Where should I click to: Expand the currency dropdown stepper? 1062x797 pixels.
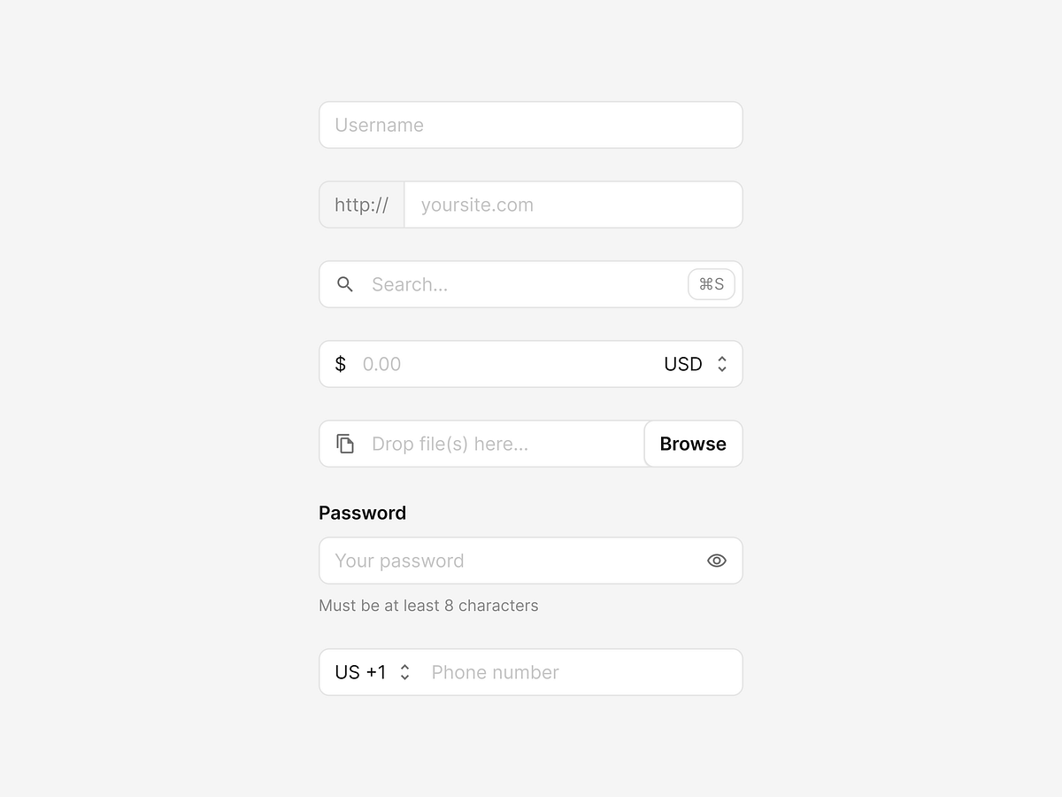point(722,363)
